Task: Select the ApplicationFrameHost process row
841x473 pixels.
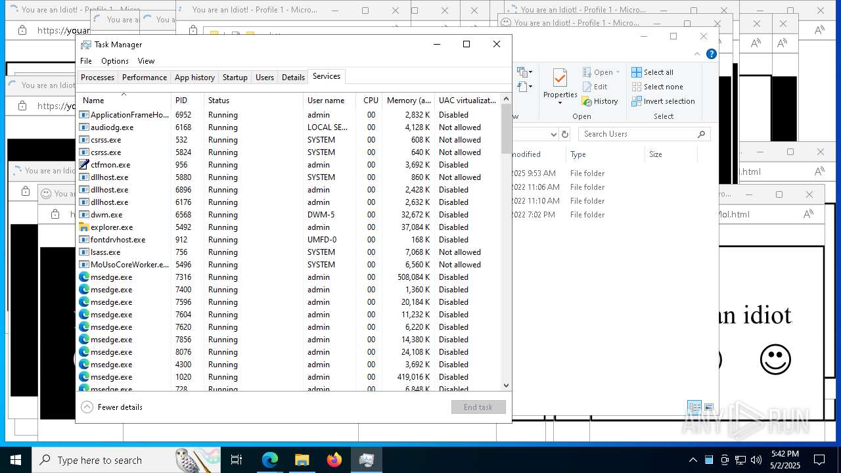Action: (289, 115)
